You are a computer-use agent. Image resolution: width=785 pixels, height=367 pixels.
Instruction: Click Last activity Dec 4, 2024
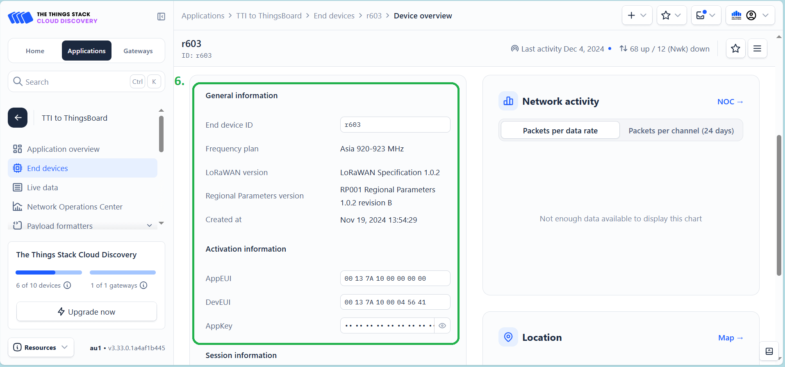pyautogui.click(x=562, y=49)
